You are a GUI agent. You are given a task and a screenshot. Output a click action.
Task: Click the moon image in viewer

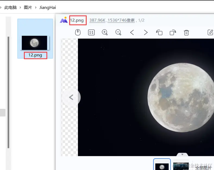pos(146,97)
